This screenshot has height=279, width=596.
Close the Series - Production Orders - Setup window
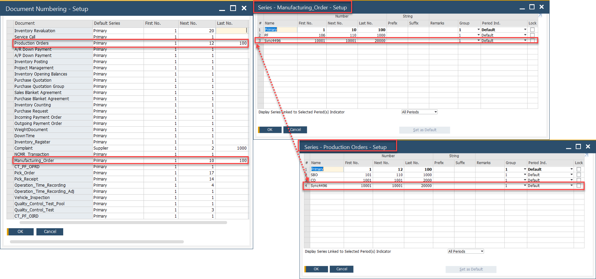pos(588,147)
